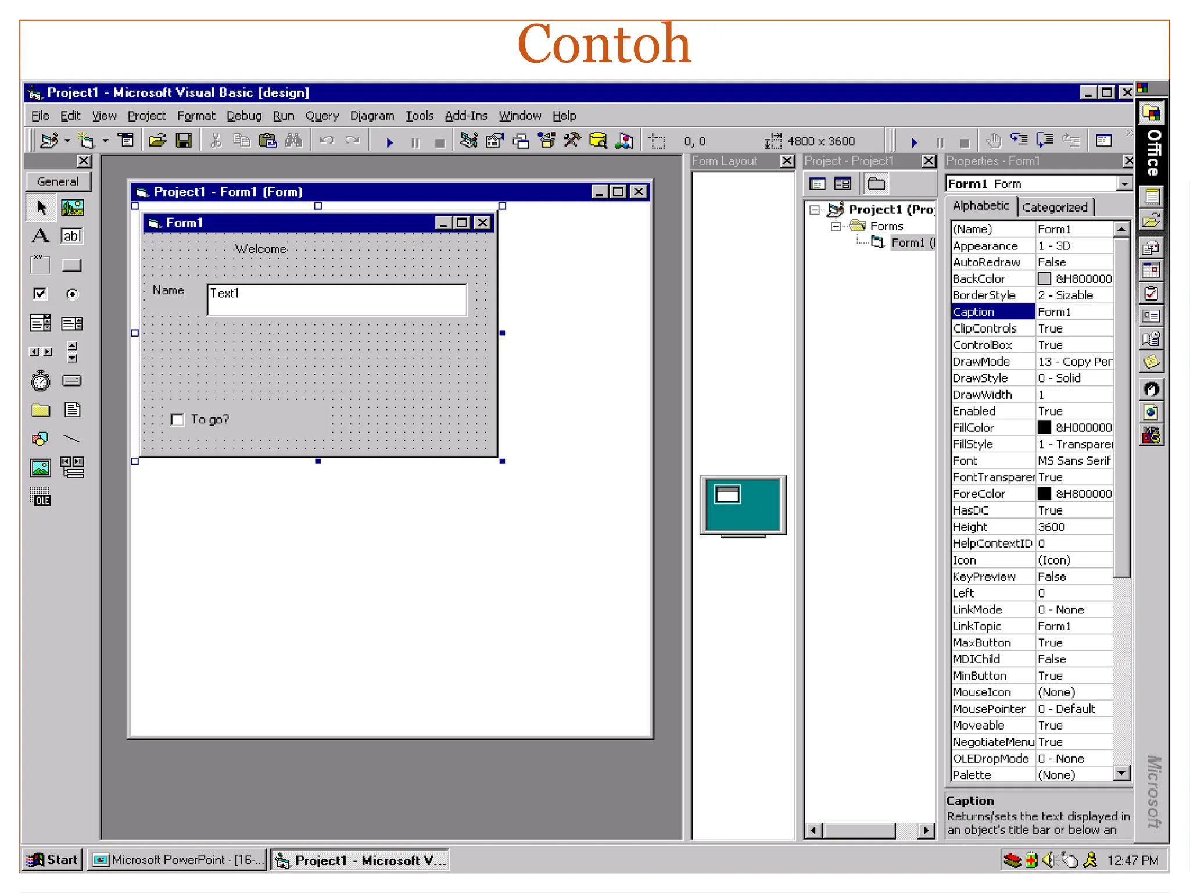Click the BackColor property color swatch

1044,279
